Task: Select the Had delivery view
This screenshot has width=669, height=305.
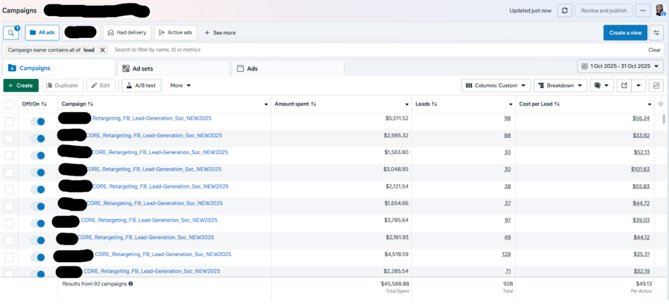Action: tap(127, 32)
